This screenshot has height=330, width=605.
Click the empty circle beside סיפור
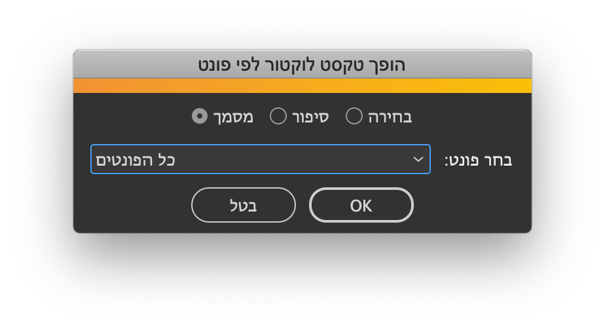point(278,117)
